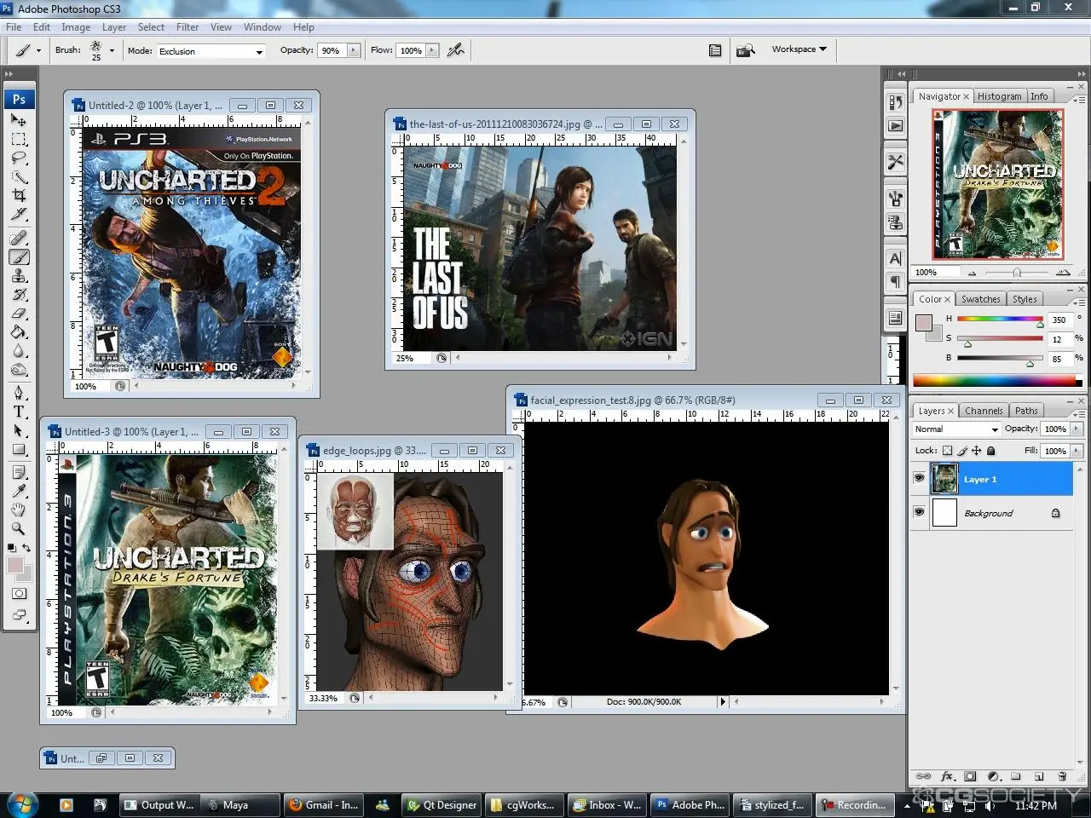
Task: Toggle Lock transparent pixels
Action: (x=947, y=451)
